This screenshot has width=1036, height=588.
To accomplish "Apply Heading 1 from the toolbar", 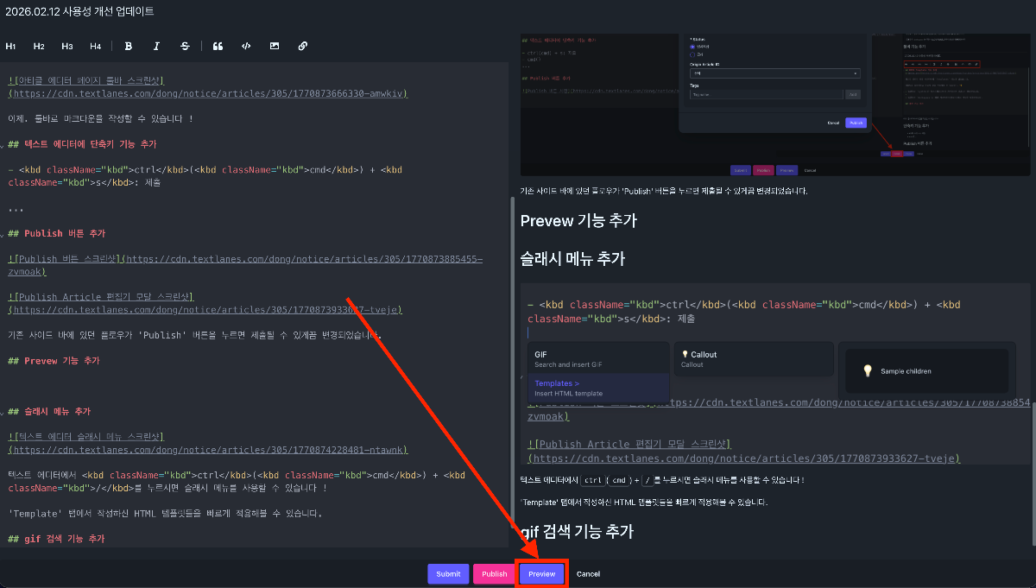I will (x=11, y=46).
